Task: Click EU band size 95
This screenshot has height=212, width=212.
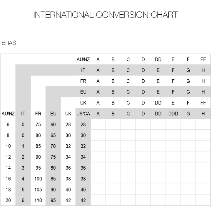Action: (53, 200)
